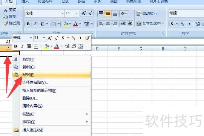This screenshot has width=204, height=136.
Task: Click mini toolbar borders button
Action: tap(36, 46)
